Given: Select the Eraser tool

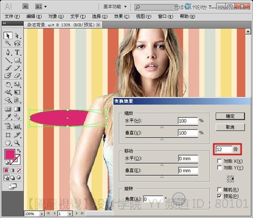Looking at the screenshot, I should pos(17,76).
